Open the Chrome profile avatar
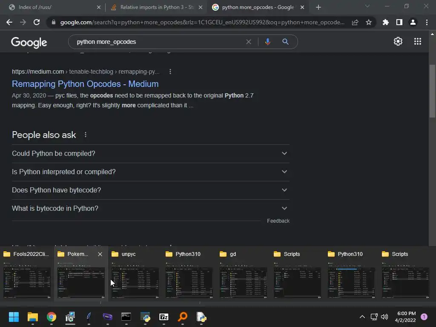This screenshot has width=436, height=327. tap(413, 22)
